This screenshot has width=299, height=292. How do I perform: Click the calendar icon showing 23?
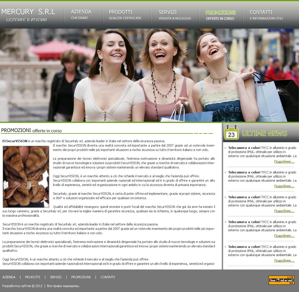231,132
